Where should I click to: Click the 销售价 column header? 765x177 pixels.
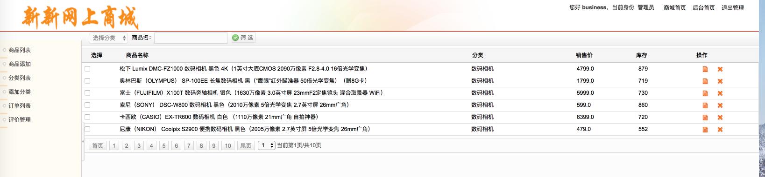(584, 55)
